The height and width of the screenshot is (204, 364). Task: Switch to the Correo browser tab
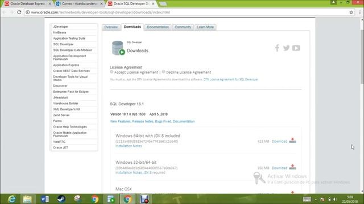click(x=79, y=4)
